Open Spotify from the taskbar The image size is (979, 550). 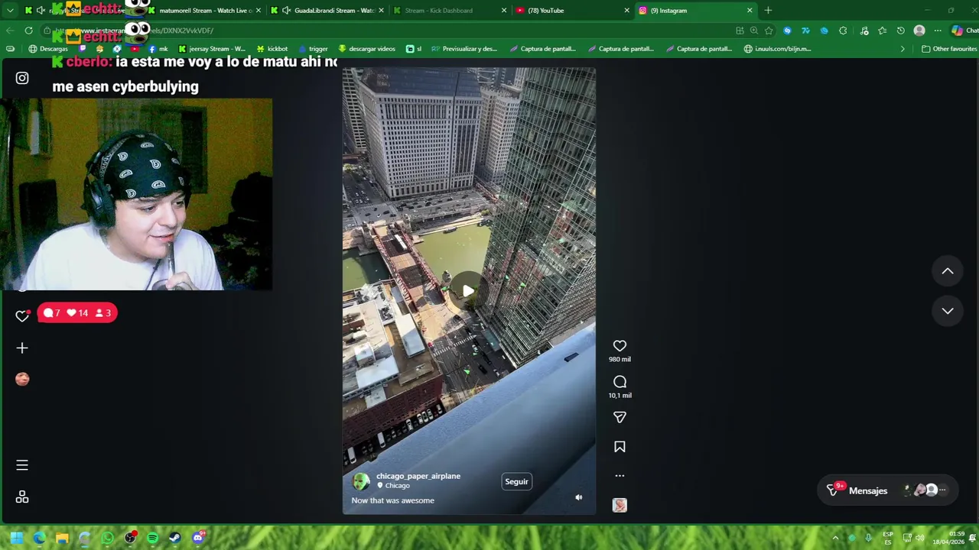pyautogui.click(x=152, y=538)
